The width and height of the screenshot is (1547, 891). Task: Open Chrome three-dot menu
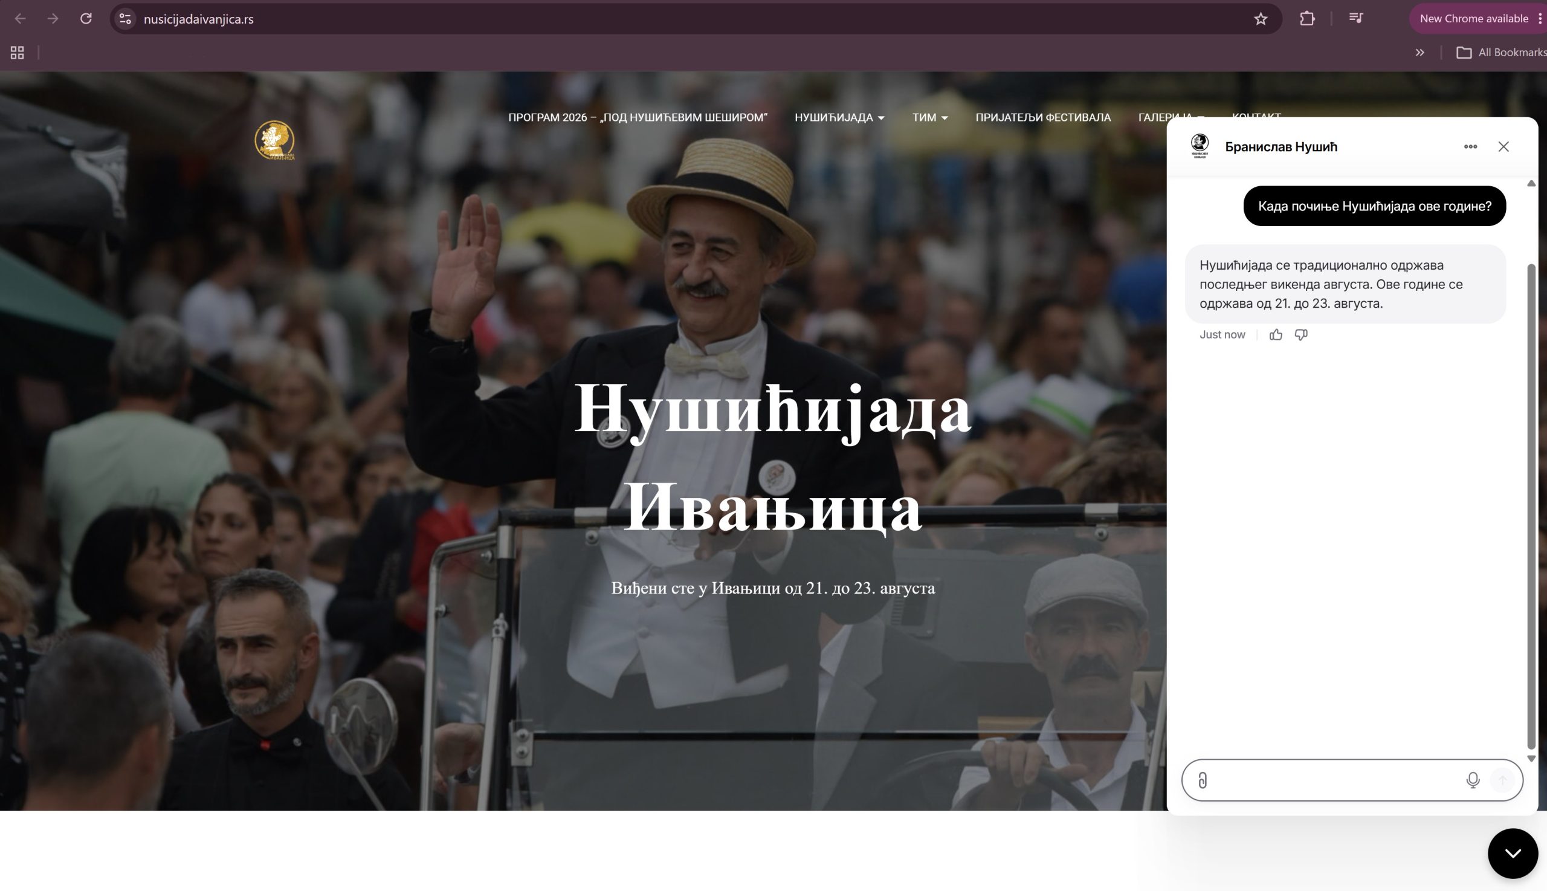[1540, 19]
